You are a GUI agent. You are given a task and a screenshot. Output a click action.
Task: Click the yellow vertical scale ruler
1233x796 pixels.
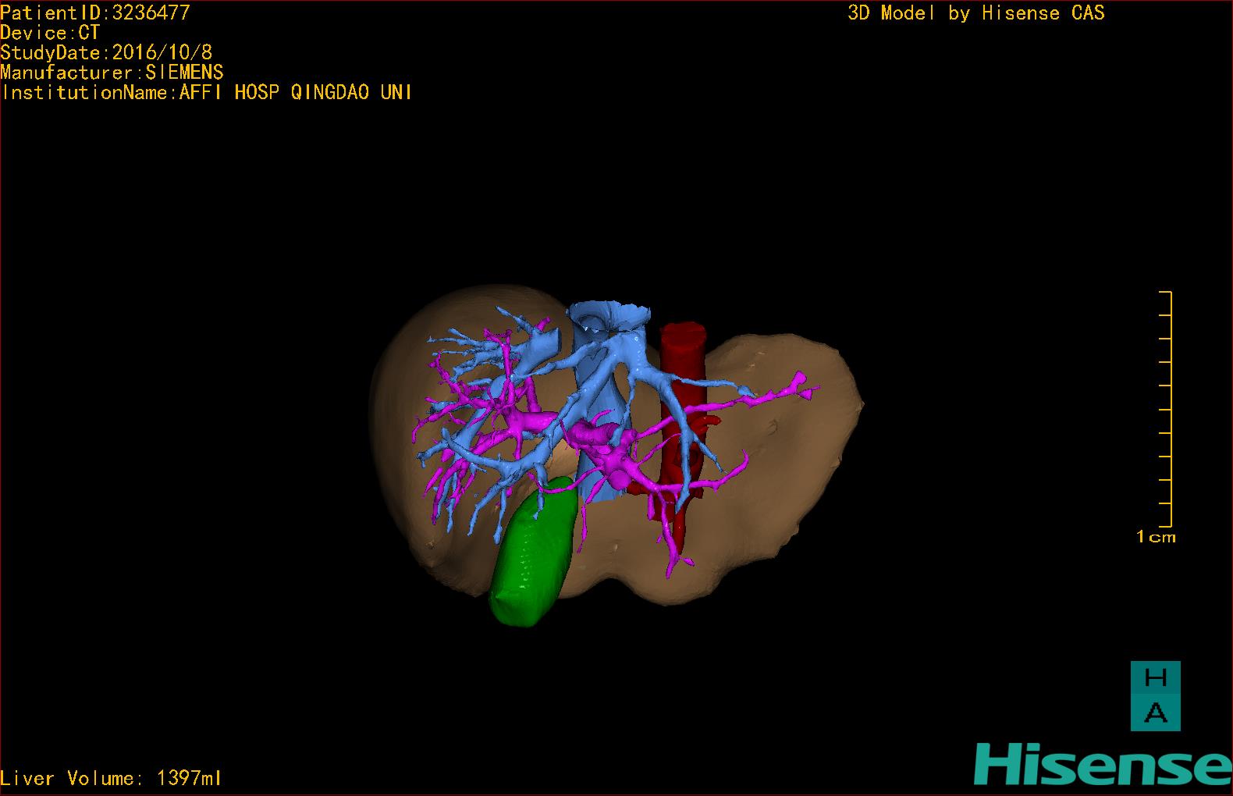(1166, 409)
